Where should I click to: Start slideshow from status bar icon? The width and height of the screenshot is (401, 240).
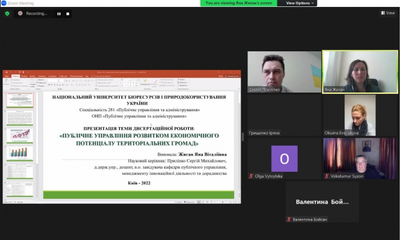(x=212, y=202)
